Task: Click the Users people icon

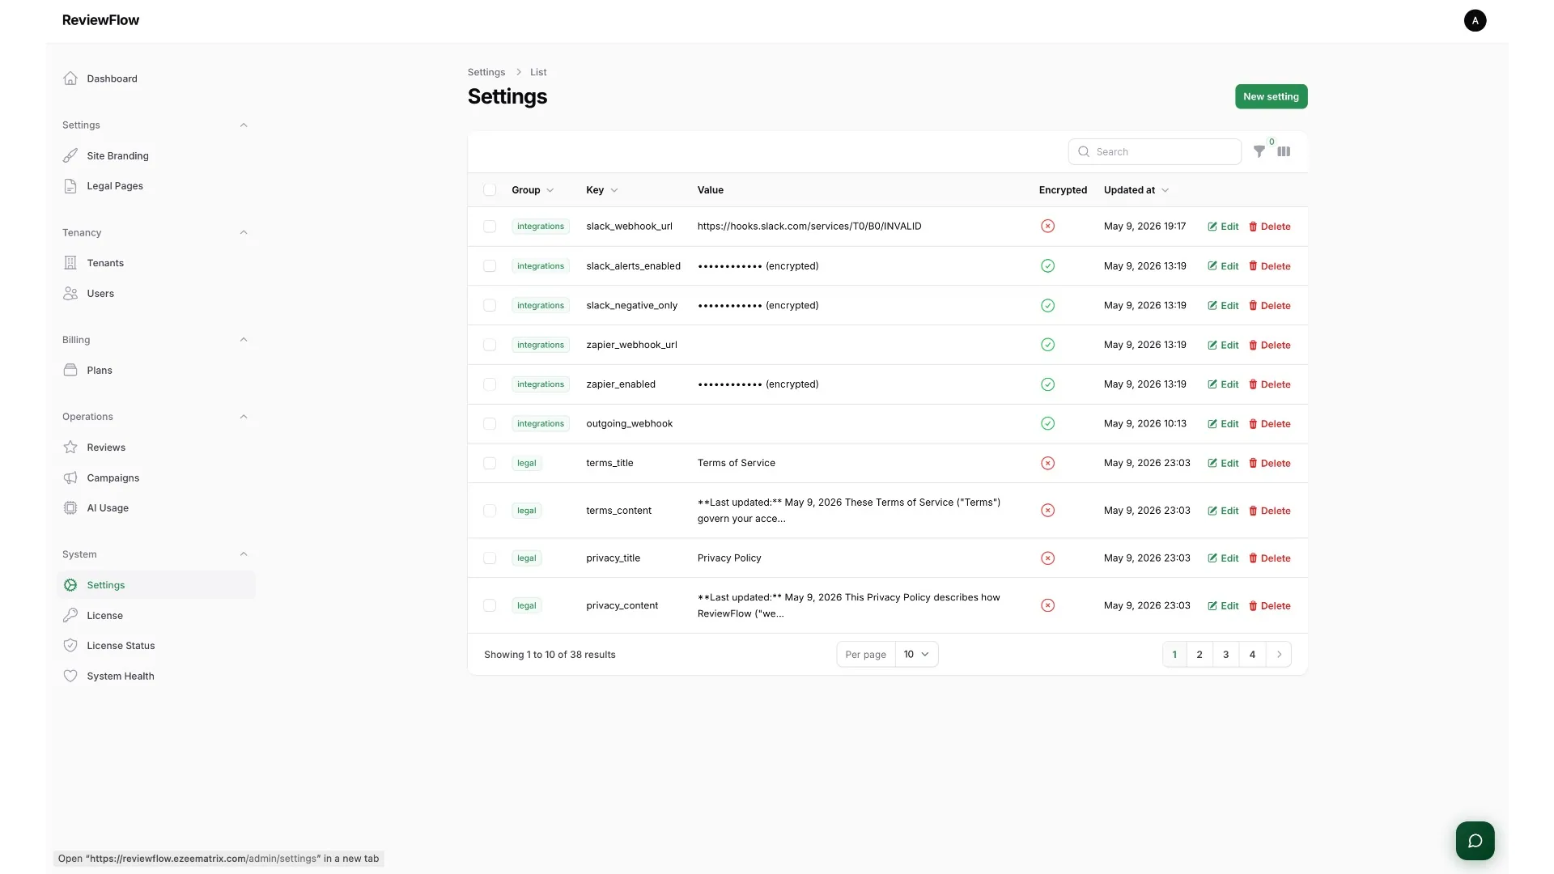Action: 70,294
